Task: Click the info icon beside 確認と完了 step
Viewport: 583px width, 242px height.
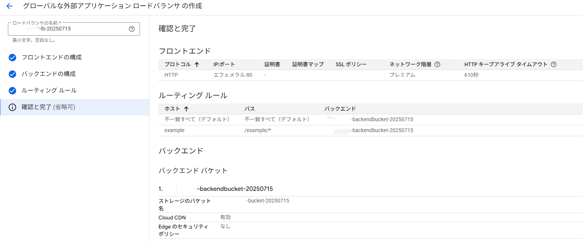Action: (x=12, y=107)
